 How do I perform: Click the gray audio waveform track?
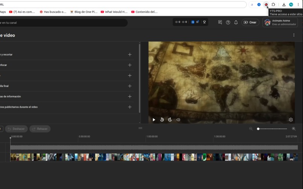(154, 147)
